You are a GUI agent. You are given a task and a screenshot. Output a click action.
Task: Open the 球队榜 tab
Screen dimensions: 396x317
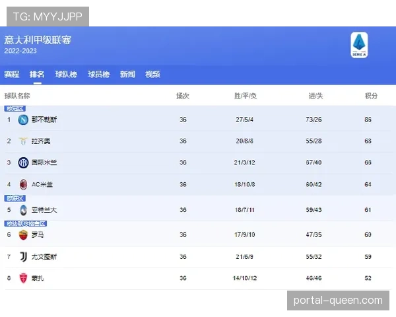[x=66, y=75]
